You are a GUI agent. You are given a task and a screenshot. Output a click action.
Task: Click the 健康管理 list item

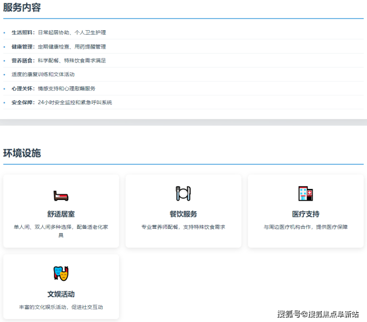click(x=59, y=47)
